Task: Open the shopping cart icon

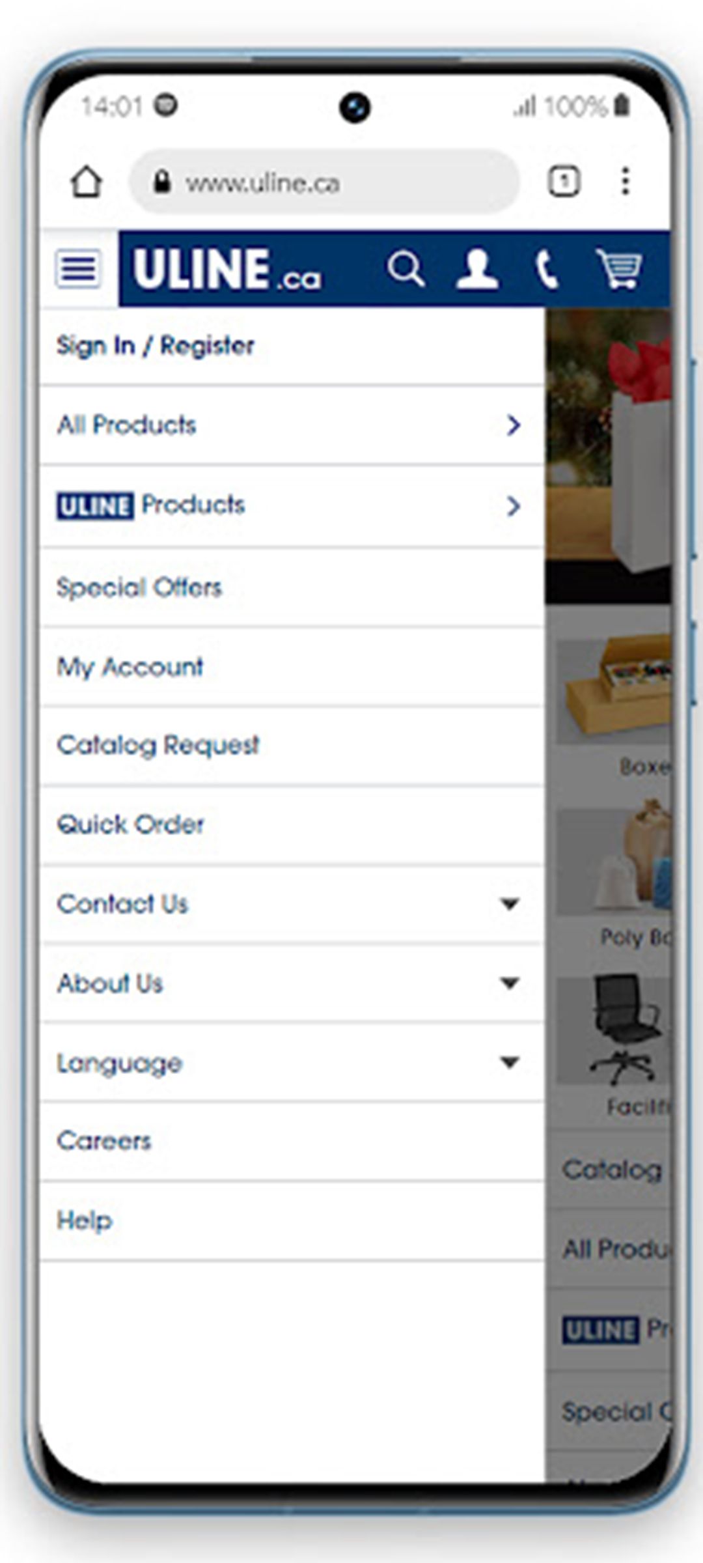Action: click(619, 269)
